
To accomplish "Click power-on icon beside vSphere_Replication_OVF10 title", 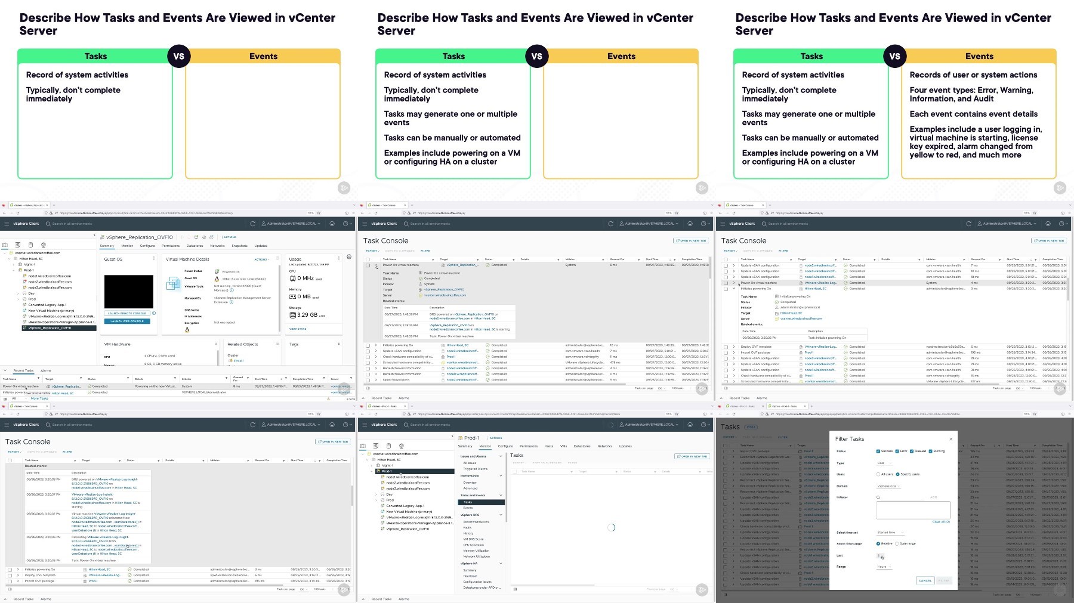I will point(182,237).
